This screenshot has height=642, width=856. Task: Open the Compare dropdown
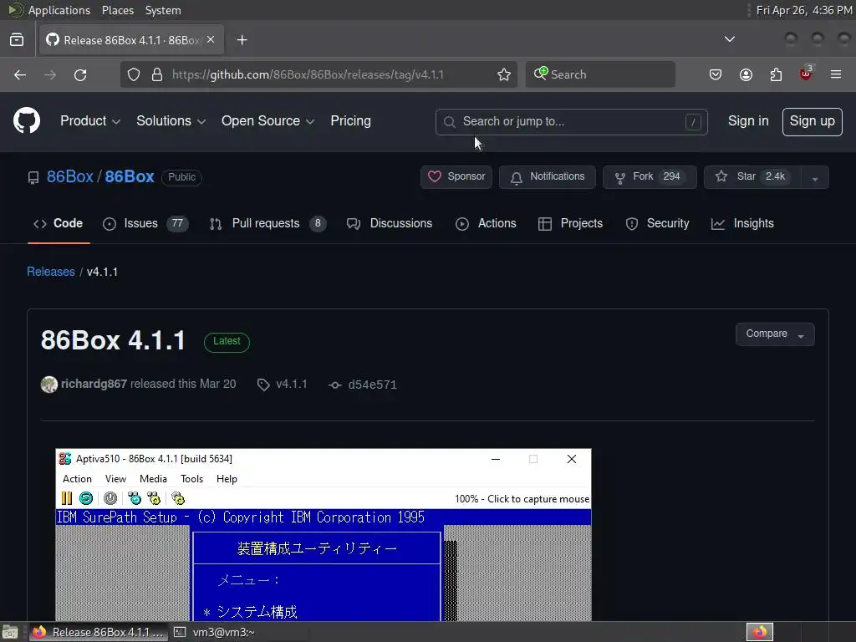point(775,334)
